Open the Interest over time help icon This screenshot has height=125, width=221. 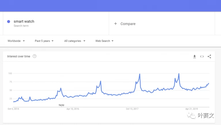coord(35,56)
